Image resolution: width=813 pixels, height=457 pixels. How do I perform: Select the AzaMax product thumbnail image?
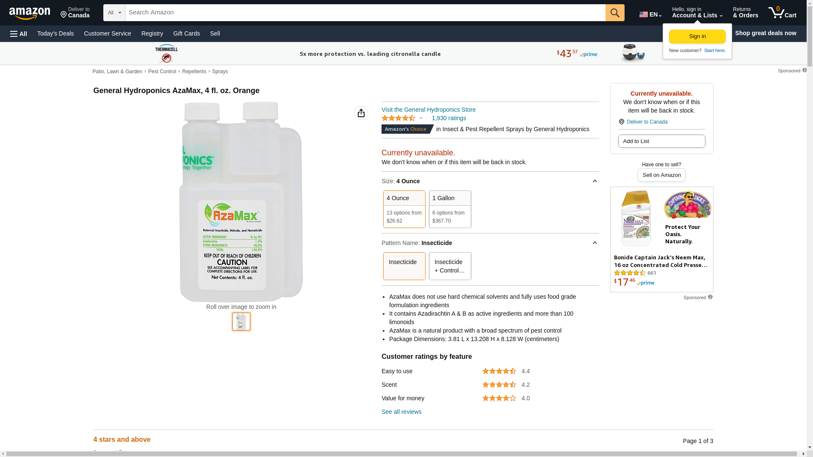pos(241,322)
